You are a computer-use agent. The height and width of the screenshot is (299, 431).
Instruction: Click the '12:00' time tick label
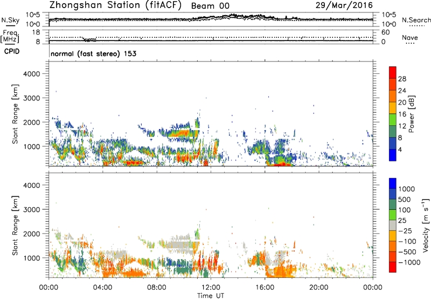pyautogui.click(x=211, y=288)
